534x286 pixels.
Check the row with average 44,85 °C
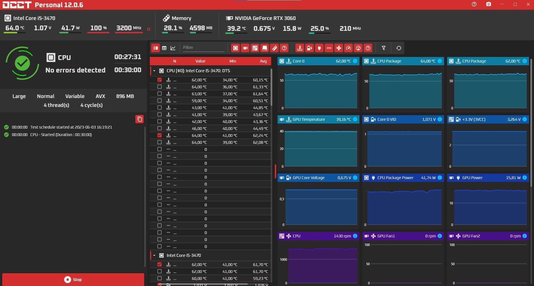click(160, 107)
